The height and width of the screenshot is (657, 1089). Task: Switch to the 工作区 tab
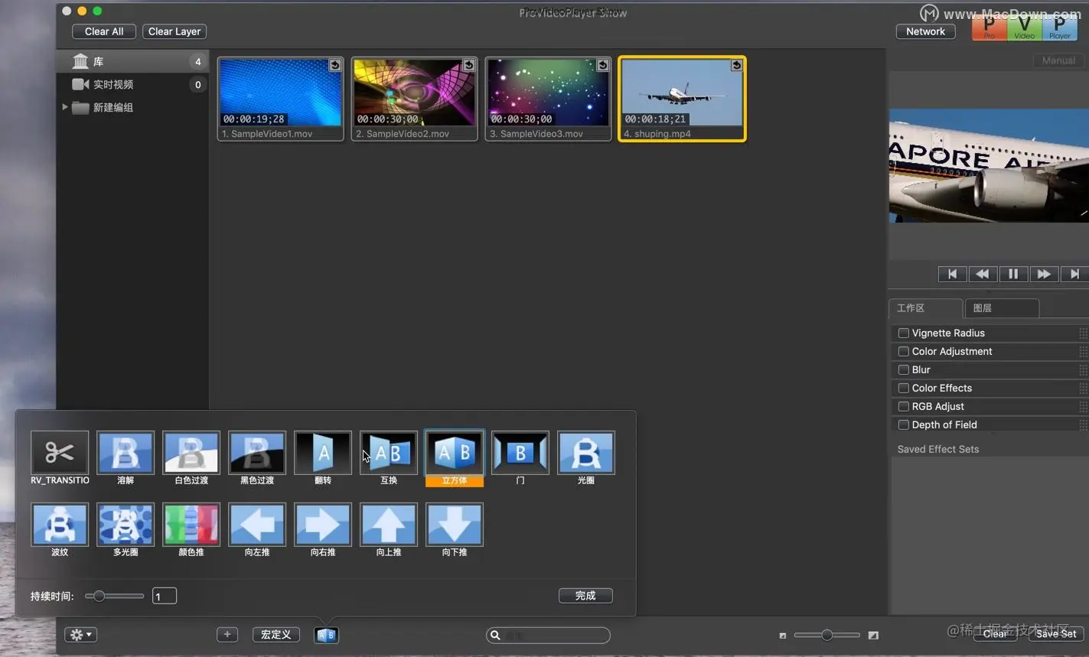[926, 308]
